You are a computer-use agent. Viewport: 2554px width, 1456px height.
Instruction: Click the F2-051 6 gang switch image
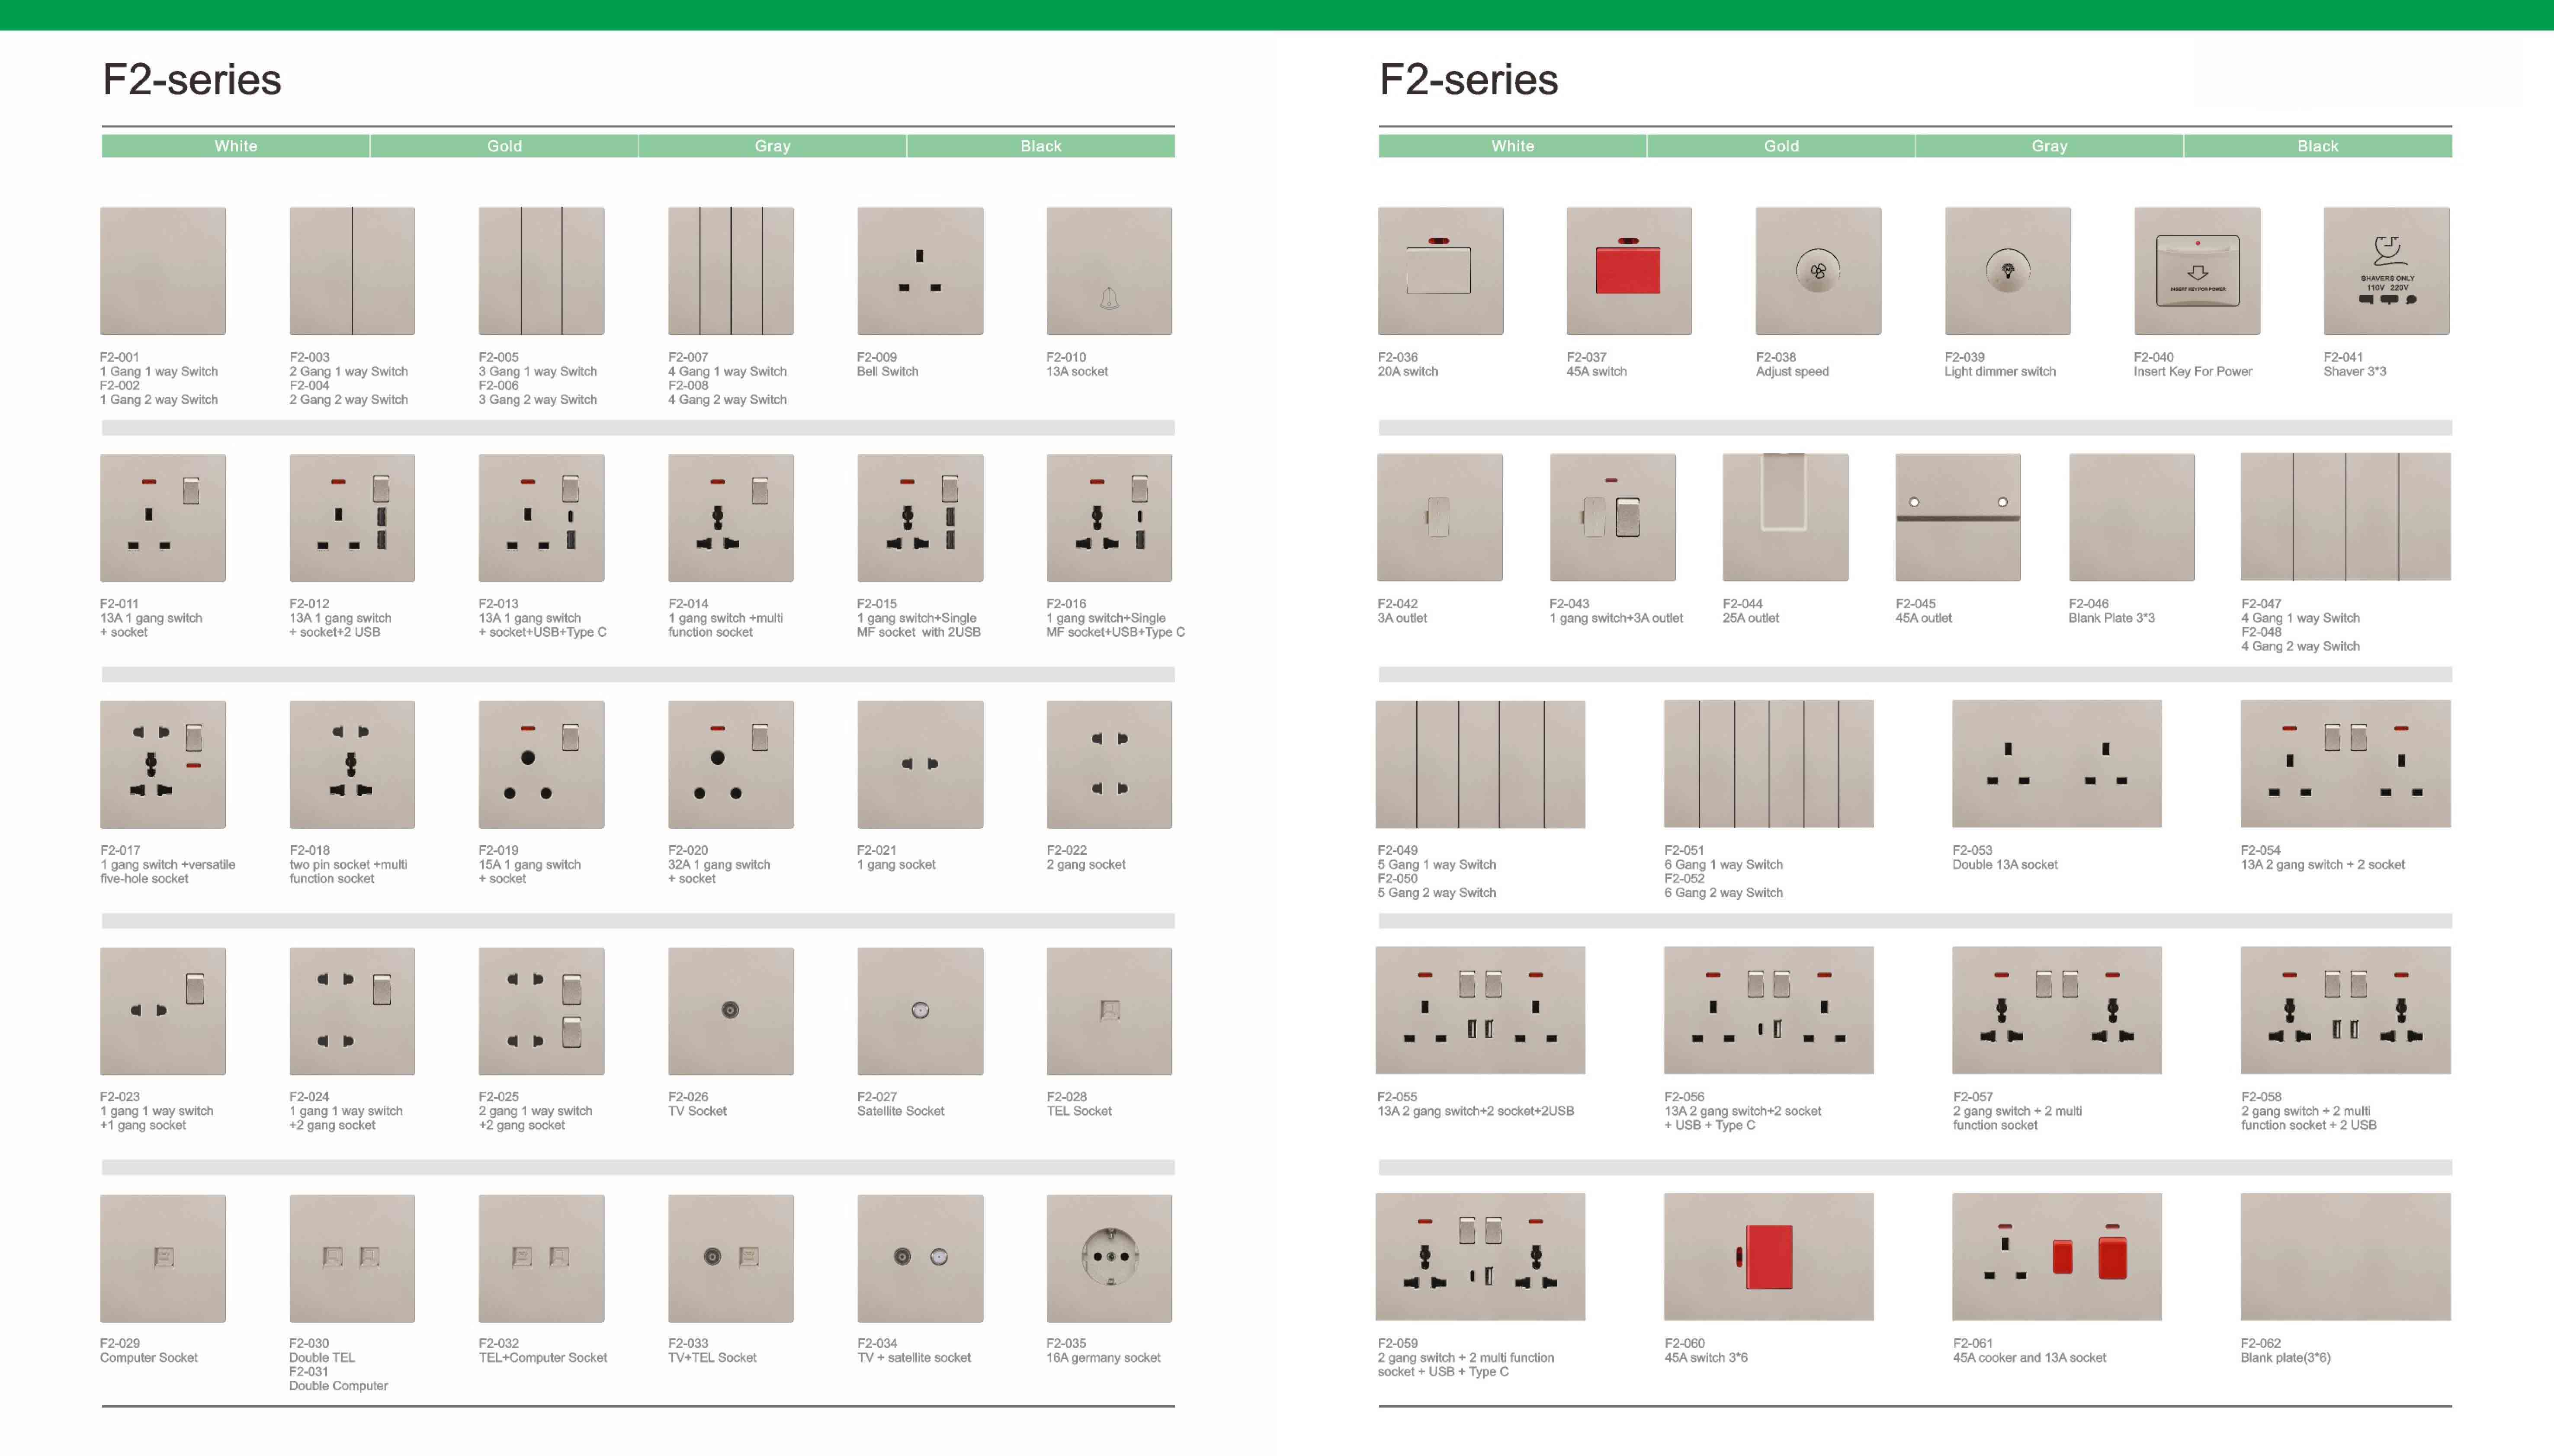[1768, 764]
